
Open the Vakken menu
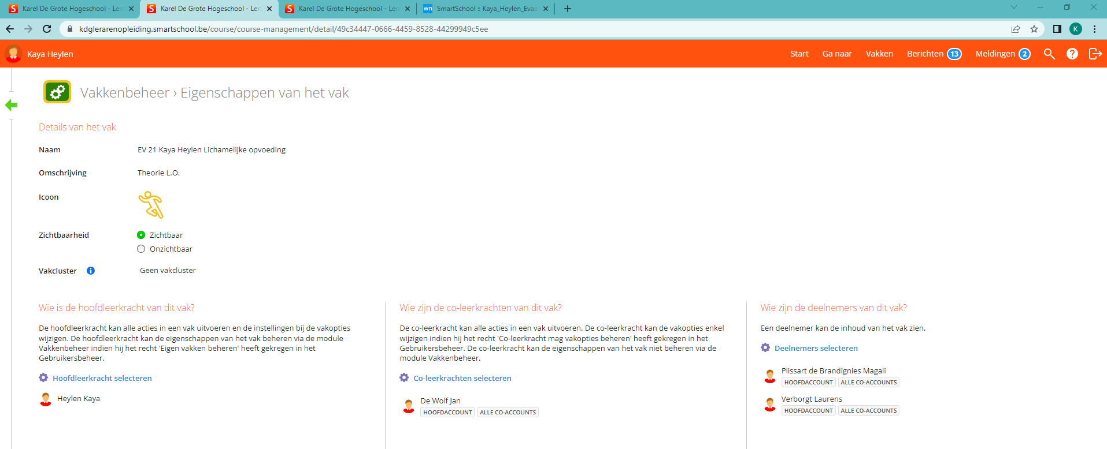pos(879,54)
